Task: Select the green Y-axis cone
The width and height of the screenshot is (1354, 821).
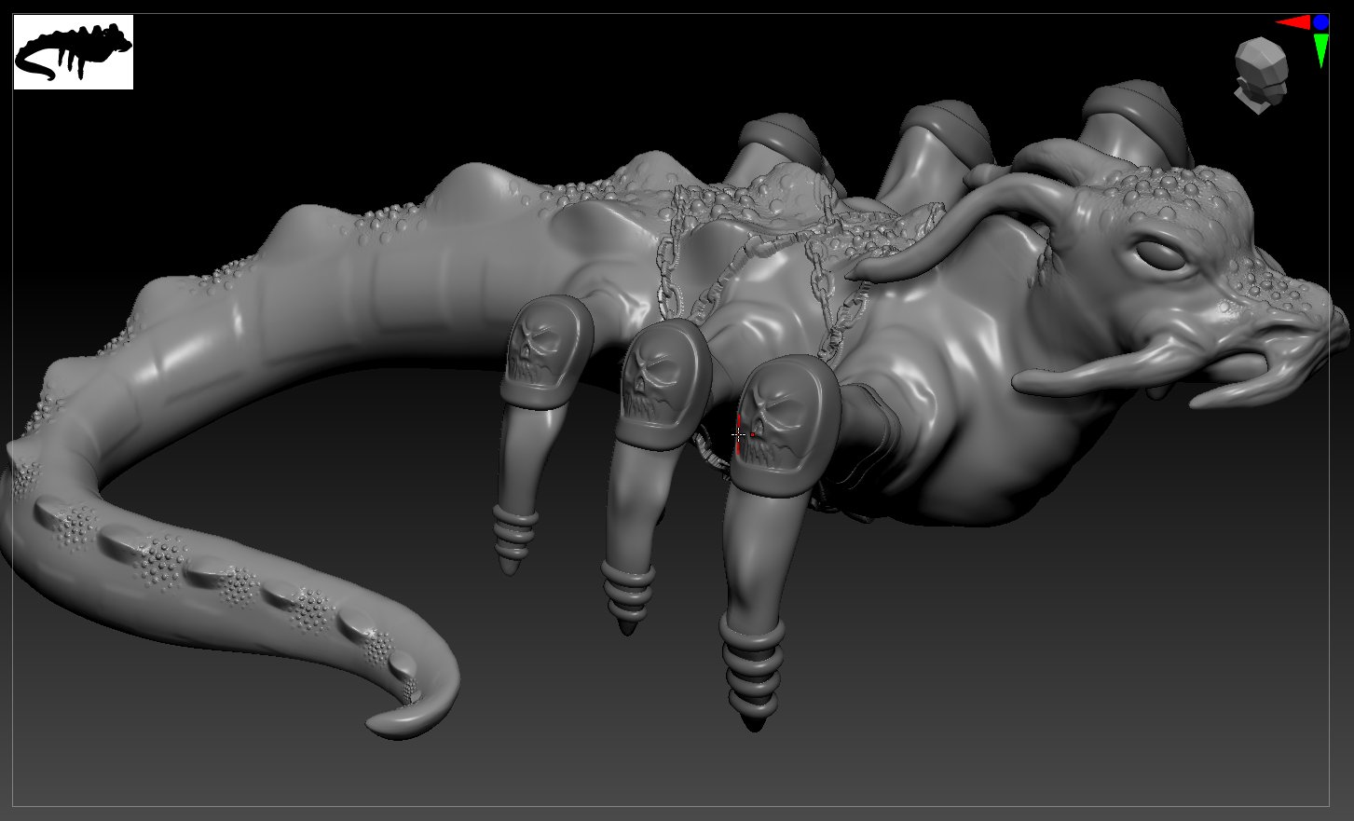Action: point(1320,50)
